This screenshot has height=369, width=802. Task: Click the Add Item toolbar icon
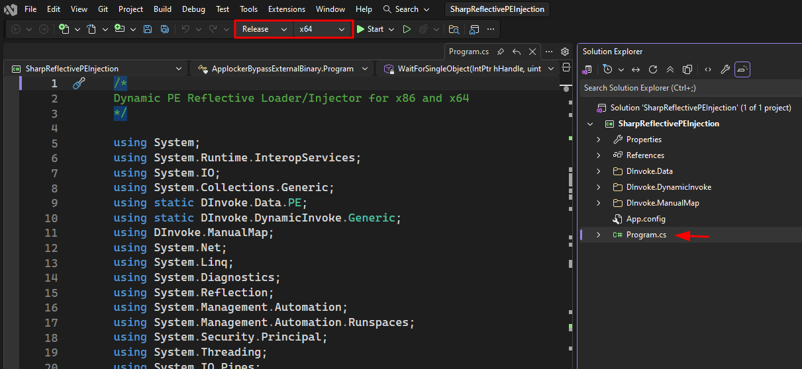coord(120,29)
